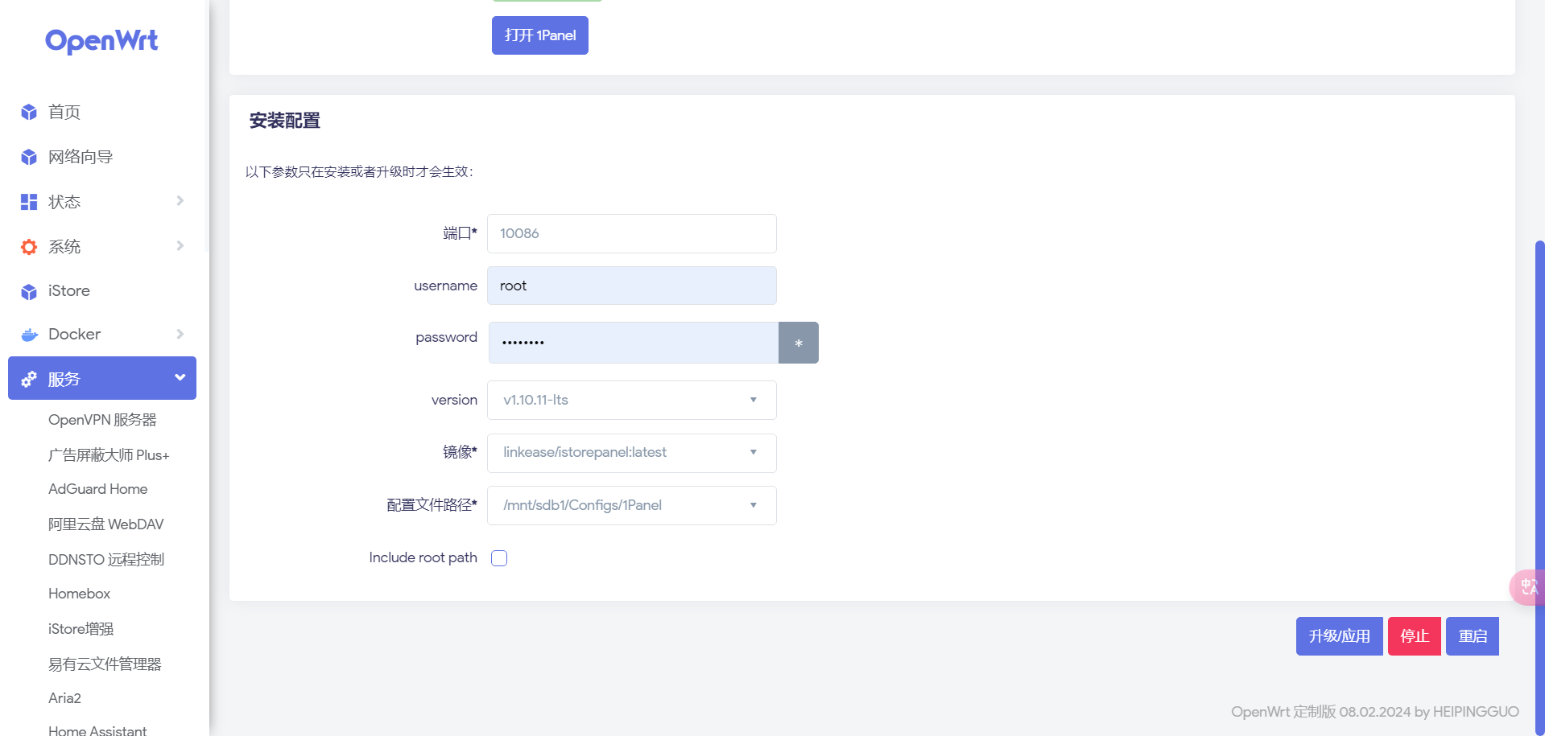Expand the Docker menu chevron
This screenshot has width=1545, height=736.
click(x=180, y=334)
